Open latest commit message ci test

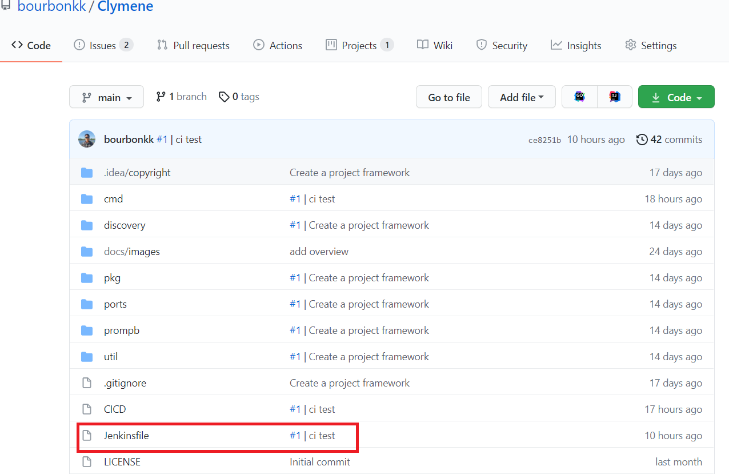188,140
